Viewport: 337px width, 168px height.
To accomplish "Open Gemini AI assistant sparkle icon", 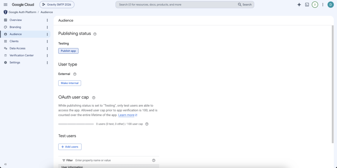I will (x=299, y=5).
